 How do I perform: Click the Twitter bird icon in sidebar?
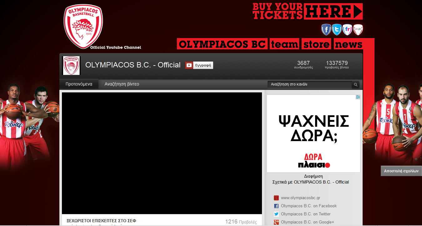(276, 214)
